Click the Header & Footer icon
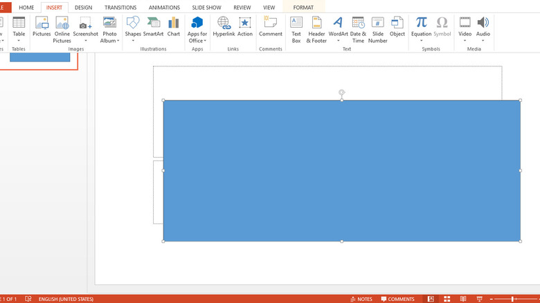This screenshot has width=540, height=303. [316, 28]
